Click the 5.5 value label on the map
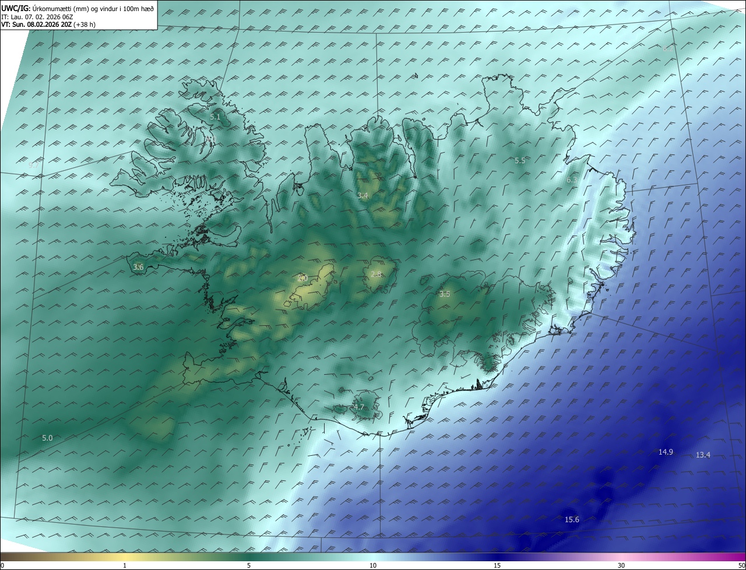 coord(520,160)
